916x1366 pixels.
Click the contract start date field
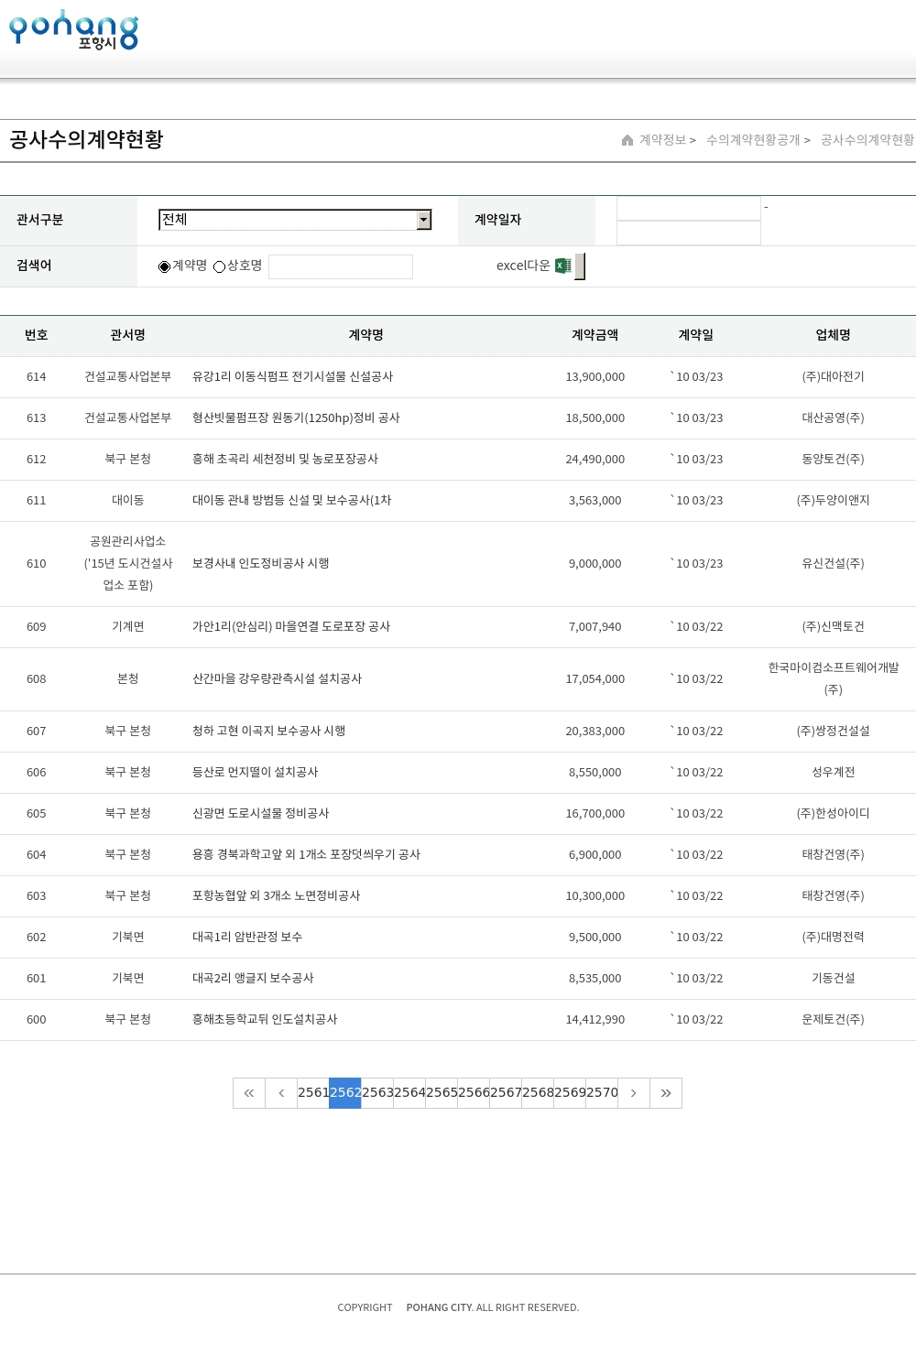689,209
